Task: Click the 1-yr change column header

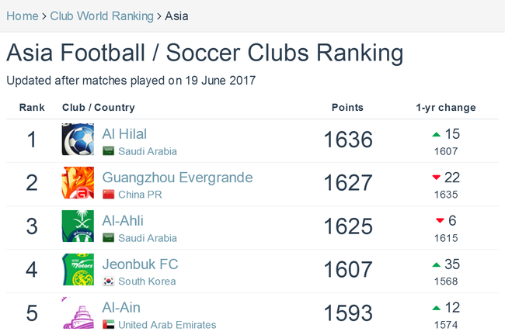Action: click(x=446, y=108)
